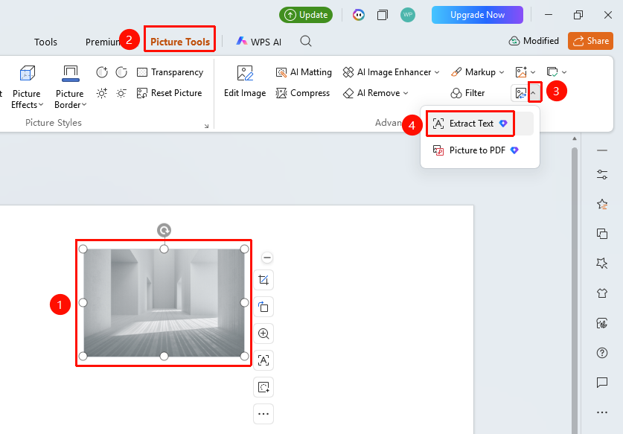Image resolution: width=623 pixels, height=434 pixels.
Task: Click AI Matting in the ribbon
Action: (304, 72)
